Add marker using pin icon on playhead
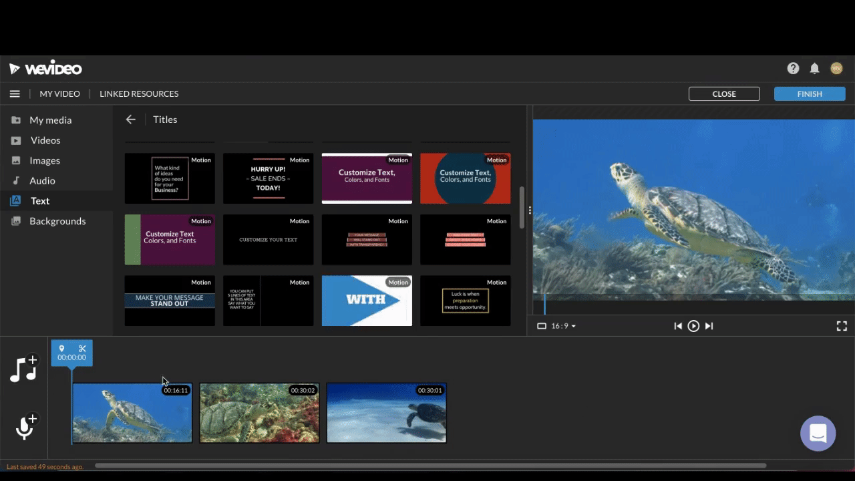 [61, 349]
